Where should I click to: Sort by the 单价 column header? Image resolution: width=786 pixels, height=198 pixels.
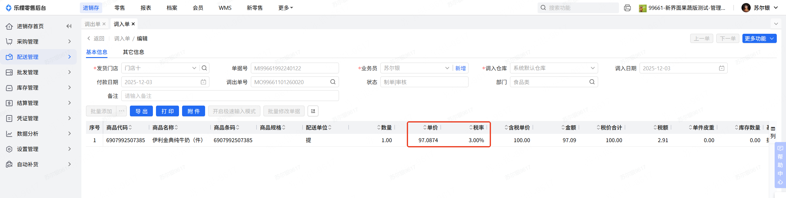point(432,128)
